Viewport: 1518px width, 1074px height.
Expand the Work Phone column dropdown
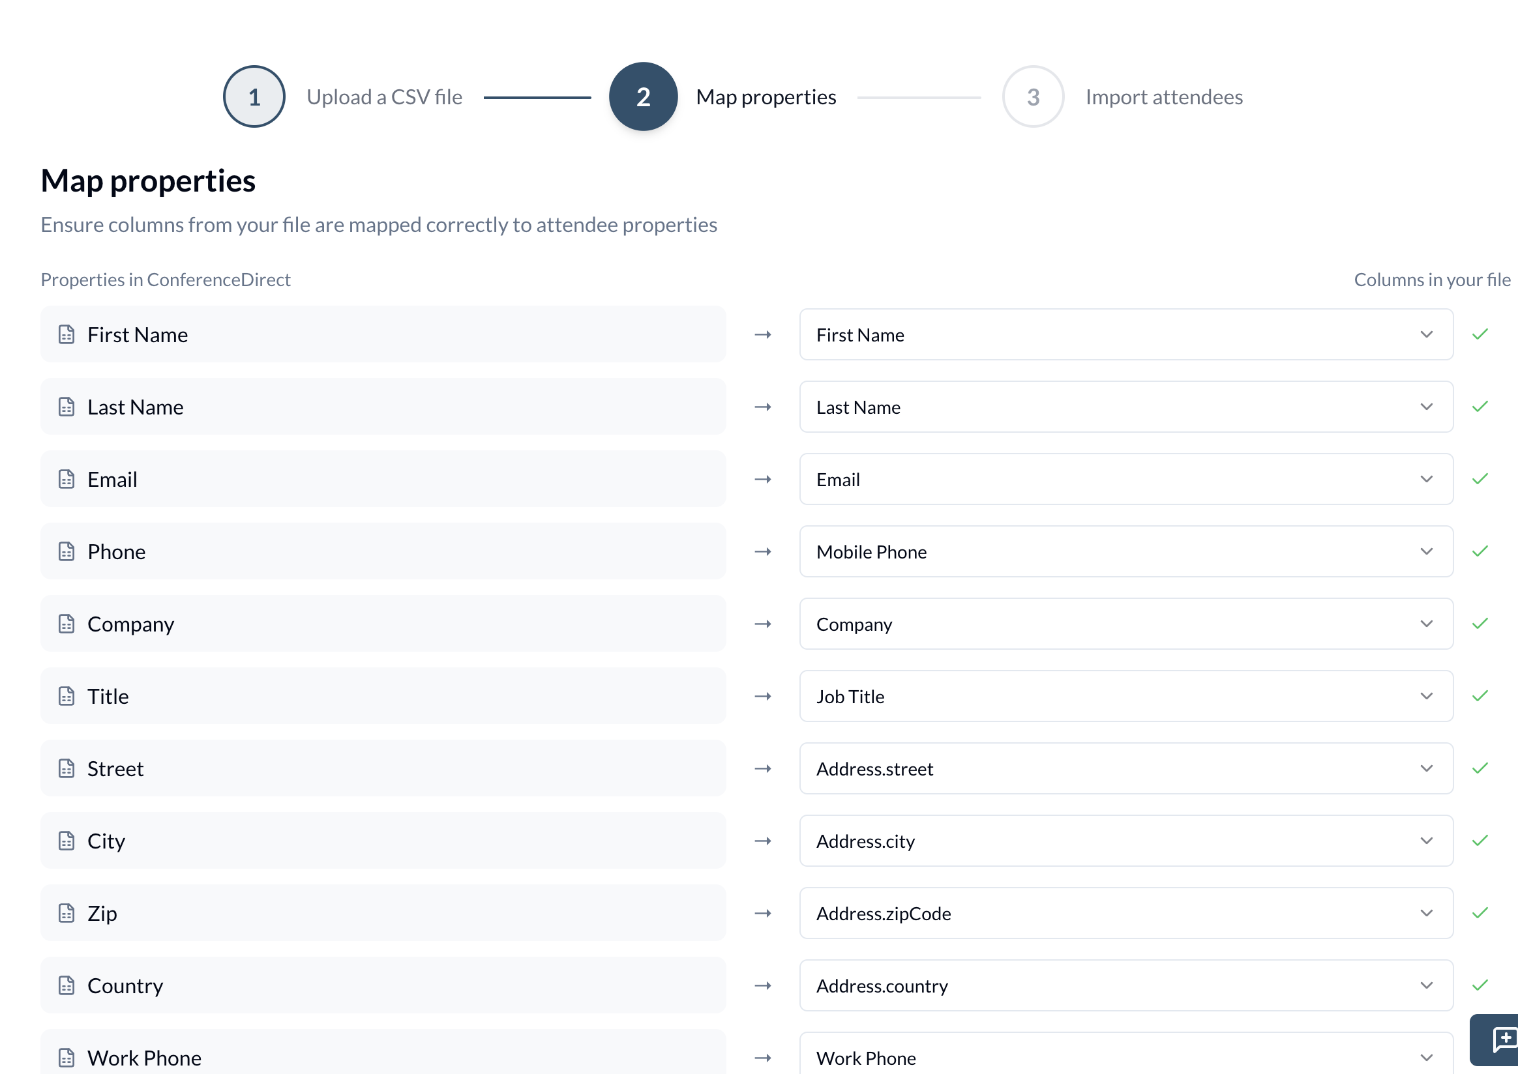point(1125,1058)
